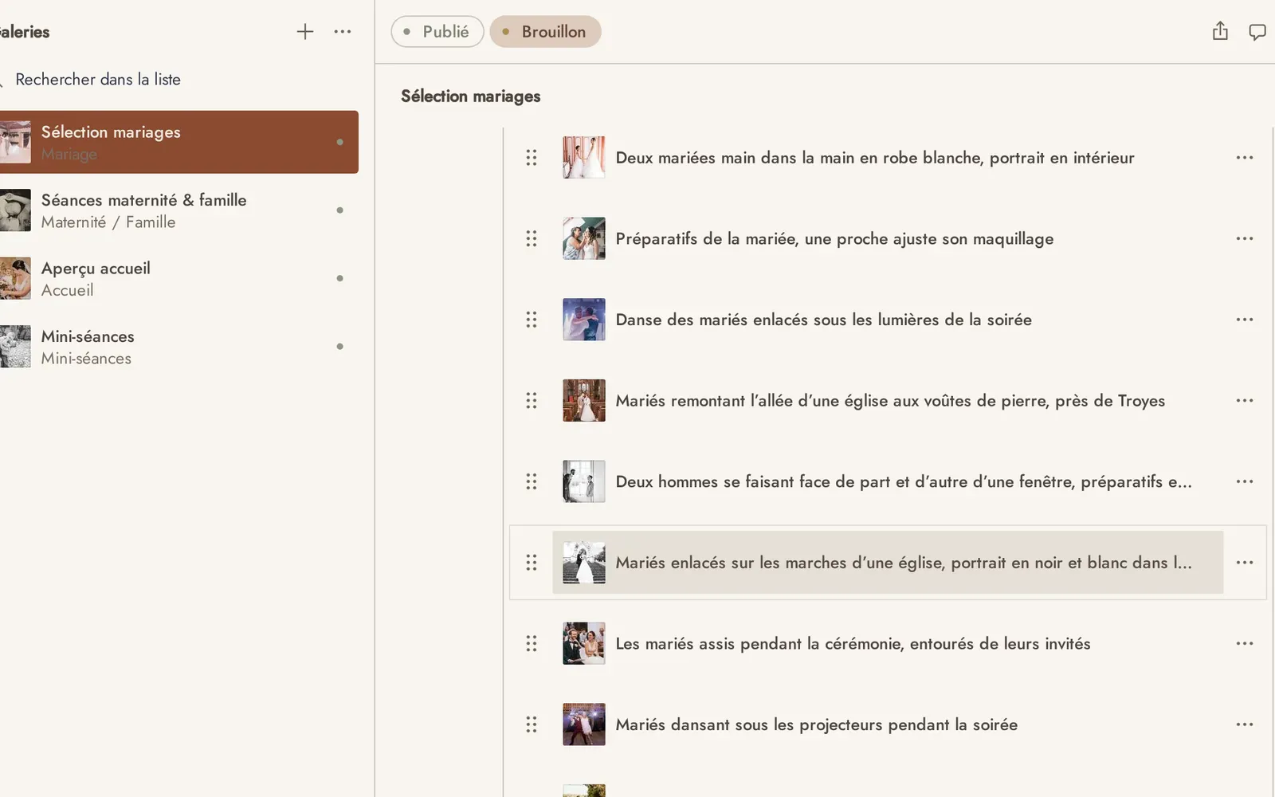Click the share icon in top bar

coord(1220,32)
